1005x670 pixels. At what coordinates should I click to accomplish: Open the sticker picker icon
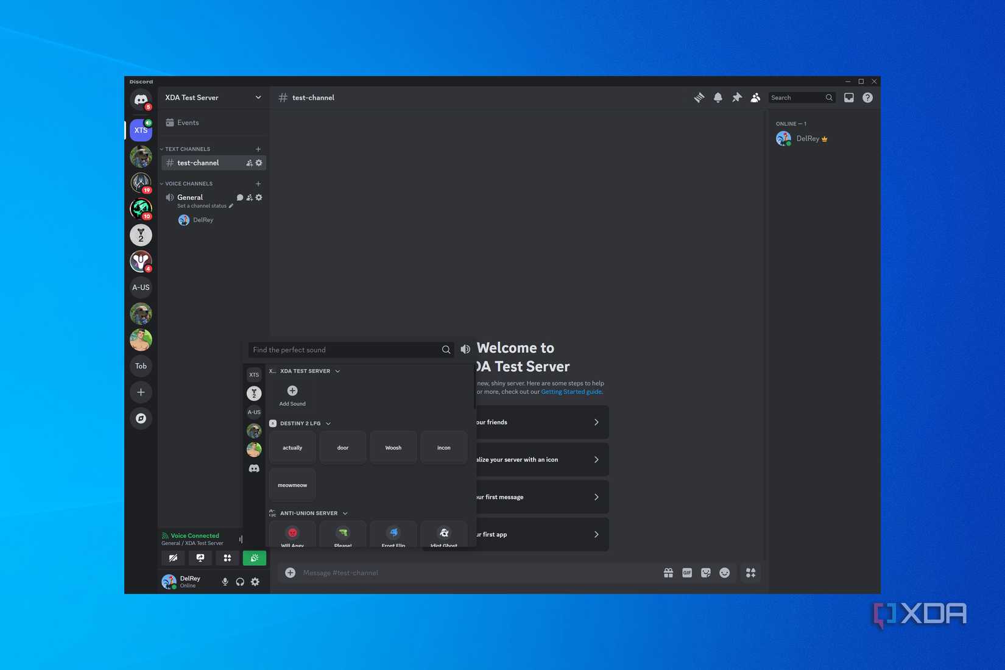pos(705,573)
